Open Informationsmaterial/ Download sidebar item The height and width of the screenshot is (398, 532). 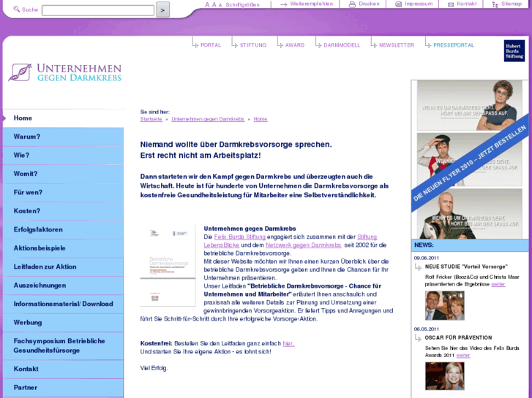(x=63, y=305)
